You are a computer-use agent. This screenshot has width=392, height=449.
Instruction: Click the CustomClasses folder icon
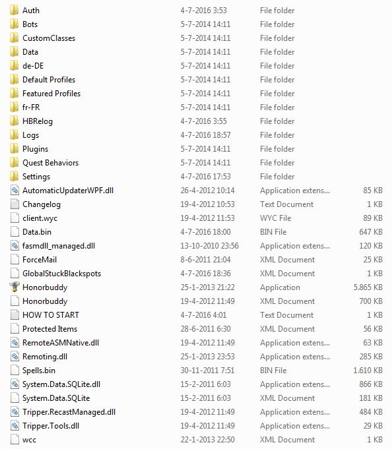(x=15, y=38)
